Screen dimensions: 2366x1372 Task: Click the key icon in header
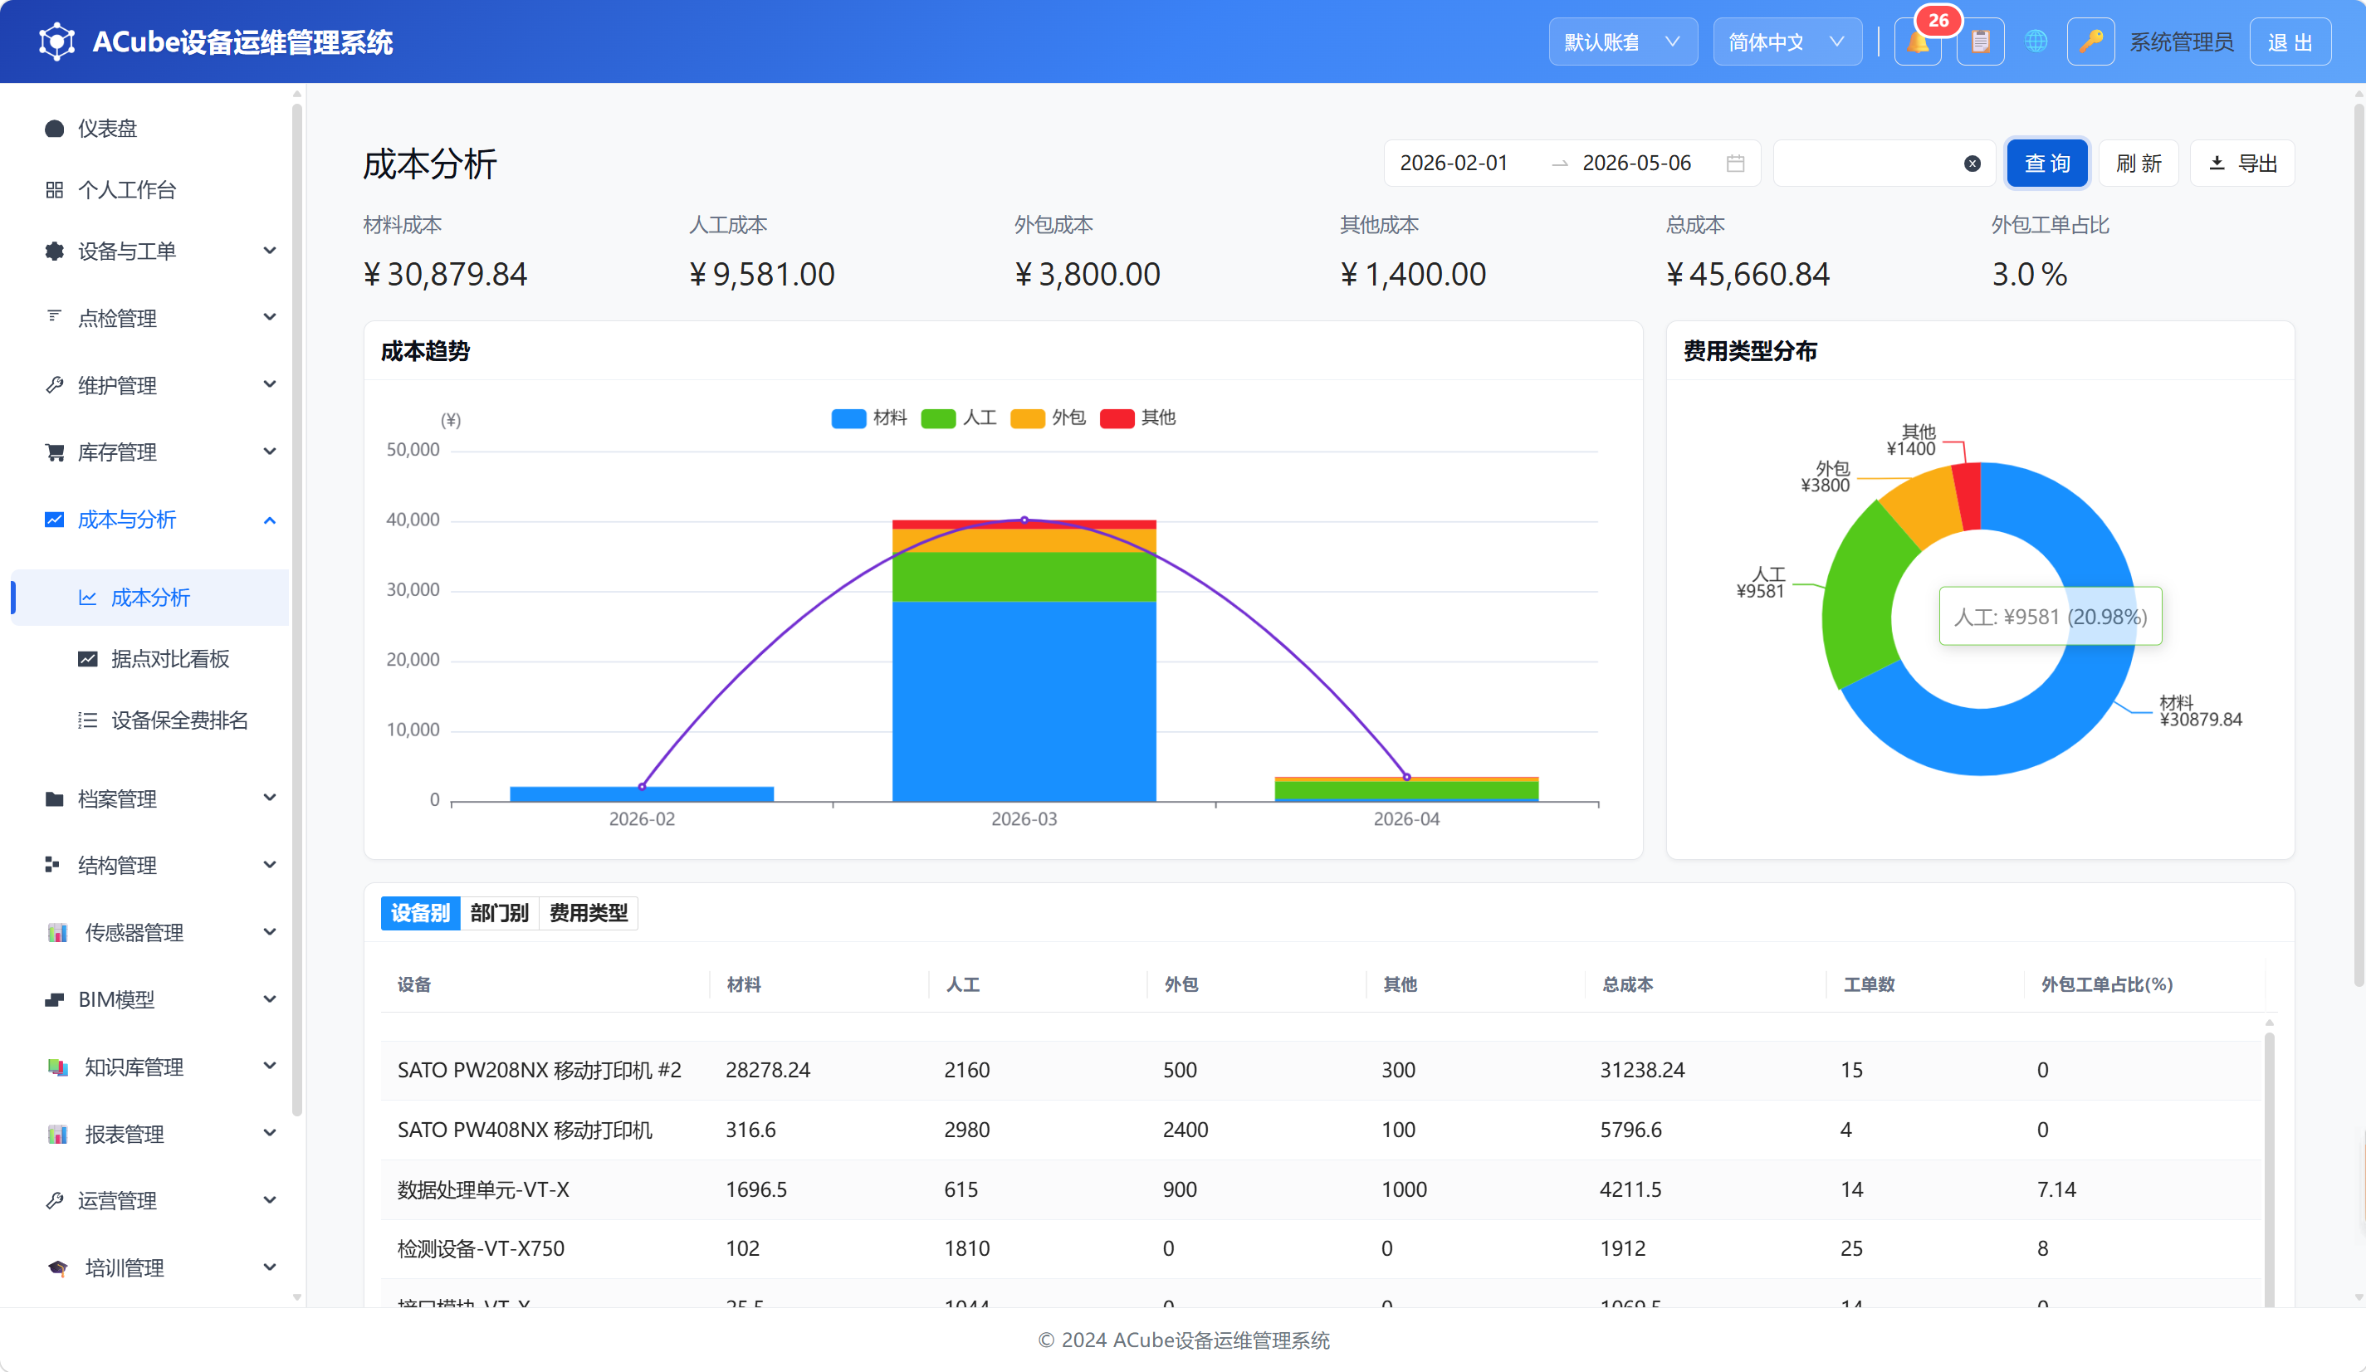point(2090,42)
